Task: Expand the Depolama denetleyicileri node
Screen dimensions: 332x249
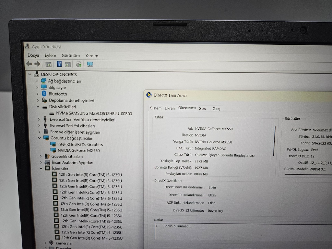Action: click(x=38, y=100)
